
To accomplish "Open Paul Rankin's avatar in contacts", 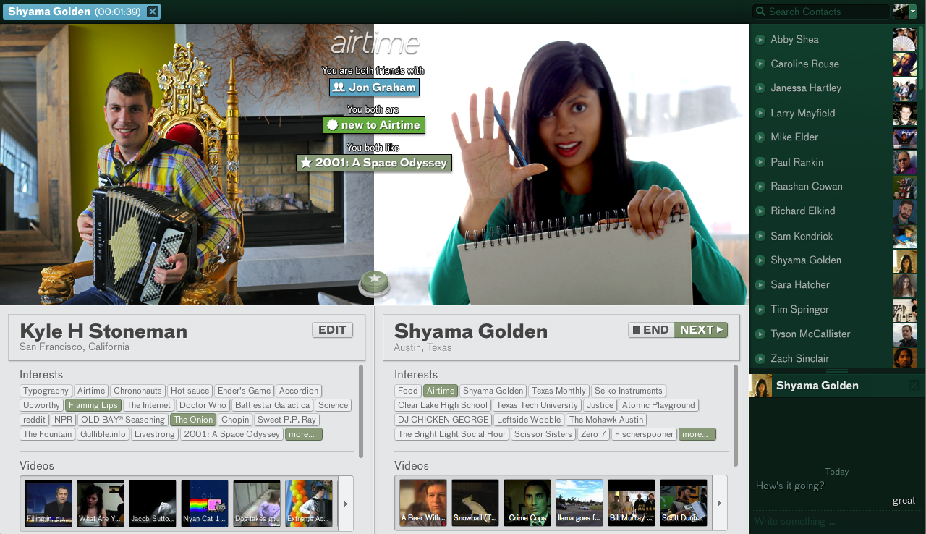I will [905, 162].
